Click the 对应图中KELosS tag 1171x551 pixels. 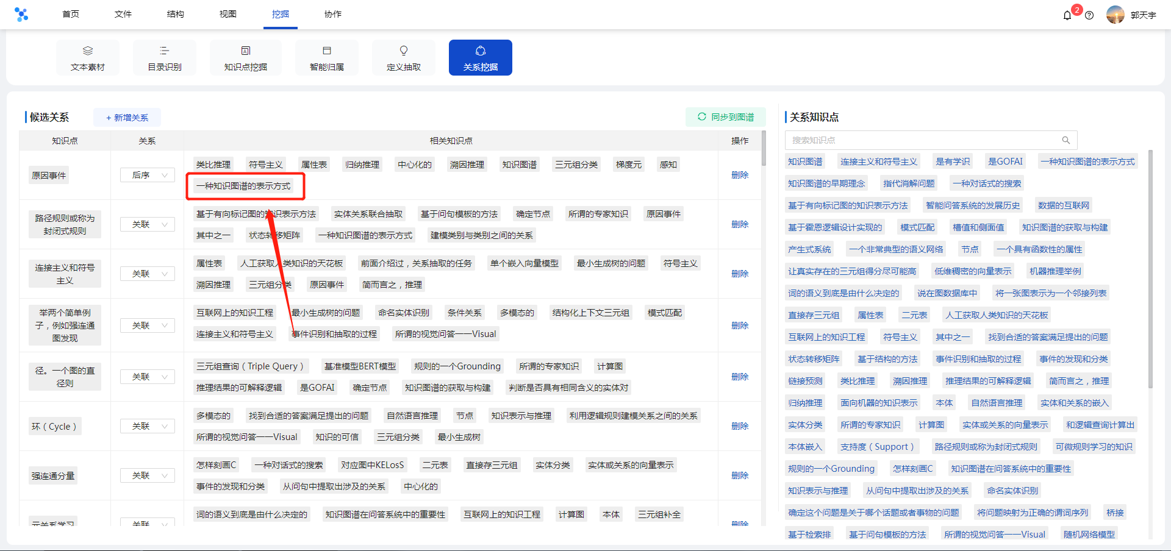click(373, 465)
